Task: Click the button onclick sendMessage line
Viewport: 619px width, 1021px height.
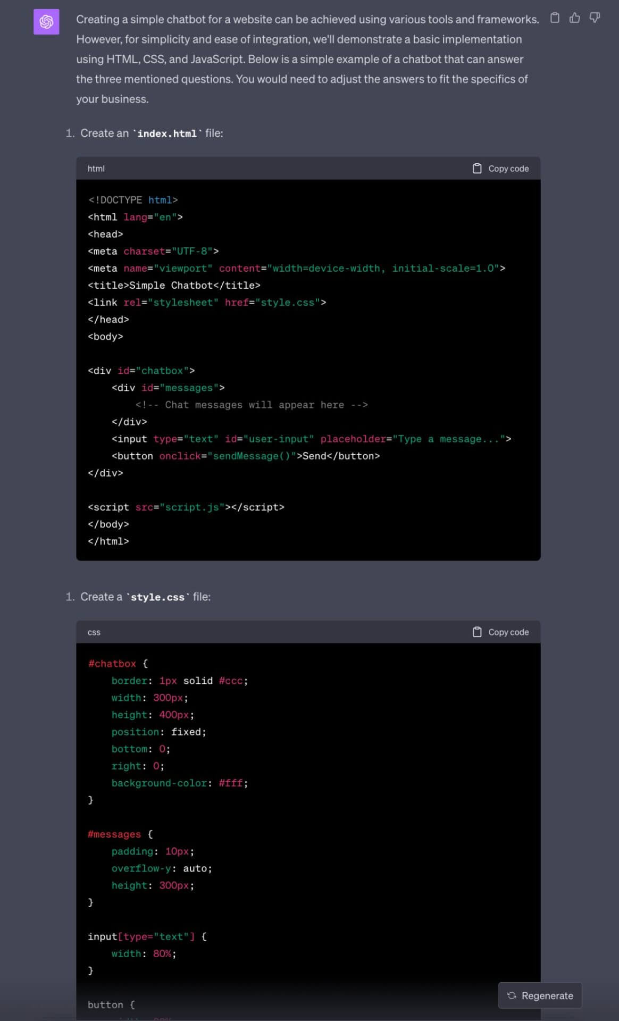Action: [246, 456]
